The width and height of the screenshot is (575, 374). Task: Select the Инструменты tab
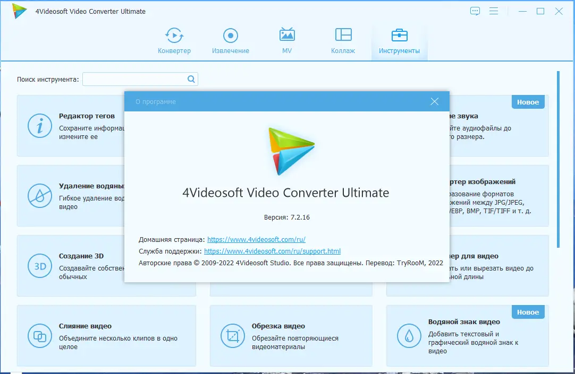[x=399, y=41]
